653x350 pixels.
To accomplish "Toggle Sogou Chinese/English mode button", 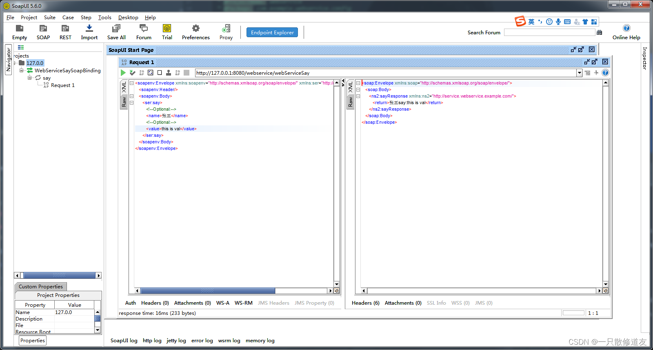I will point(531,22).
